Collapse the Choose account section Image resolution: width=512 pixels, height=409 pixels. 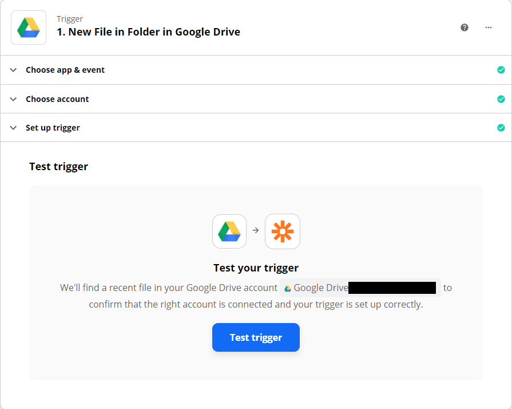pyautogui.click(x=13, y=99)
